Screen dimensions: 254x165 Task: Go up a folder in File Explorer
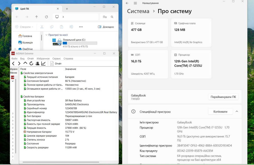(x=37, y=17)
